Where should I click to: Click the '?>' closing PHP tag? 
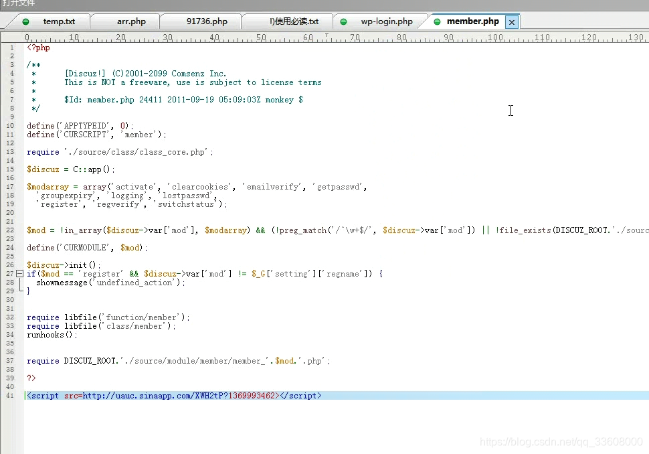(31, 378)
